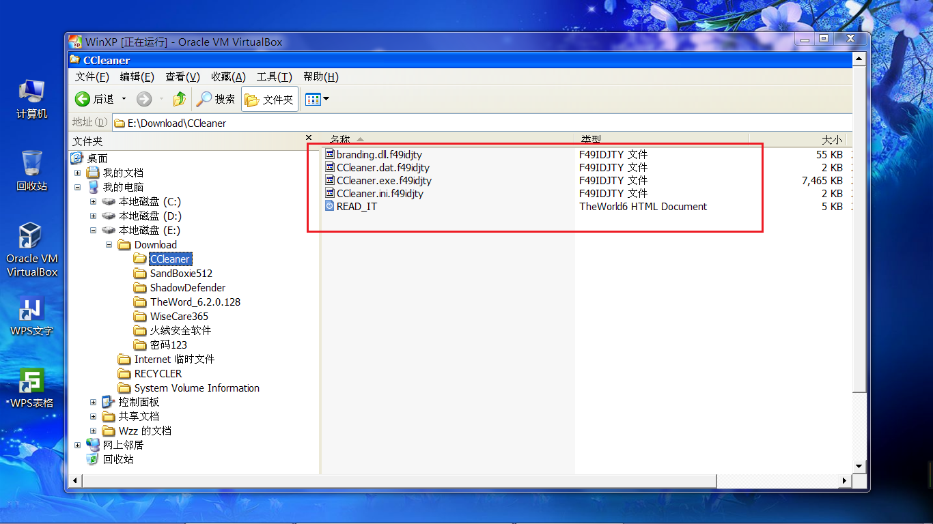
Task: Launch the Oracle VM VirtualBox desktop shortcut
Action: [x=32, y=249]
